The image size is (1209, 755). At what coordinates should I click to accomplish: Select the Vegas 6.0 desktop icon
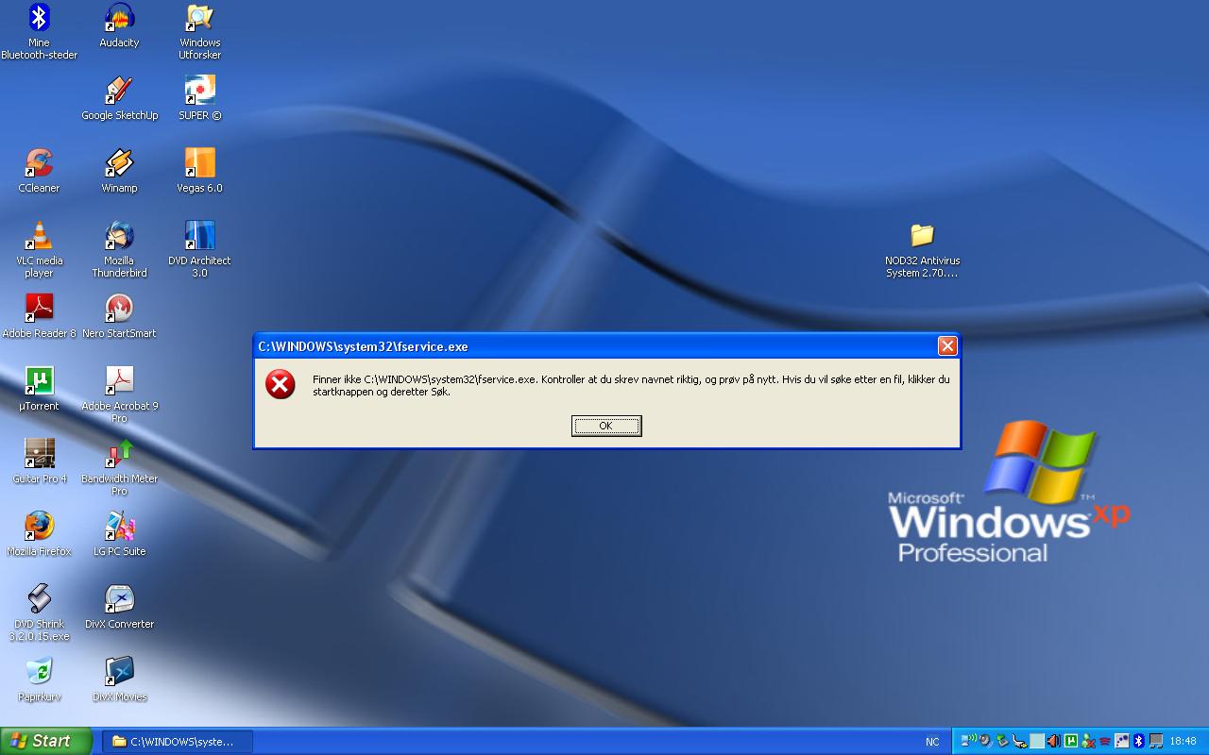pyautogui.click(x=200, y=171)
